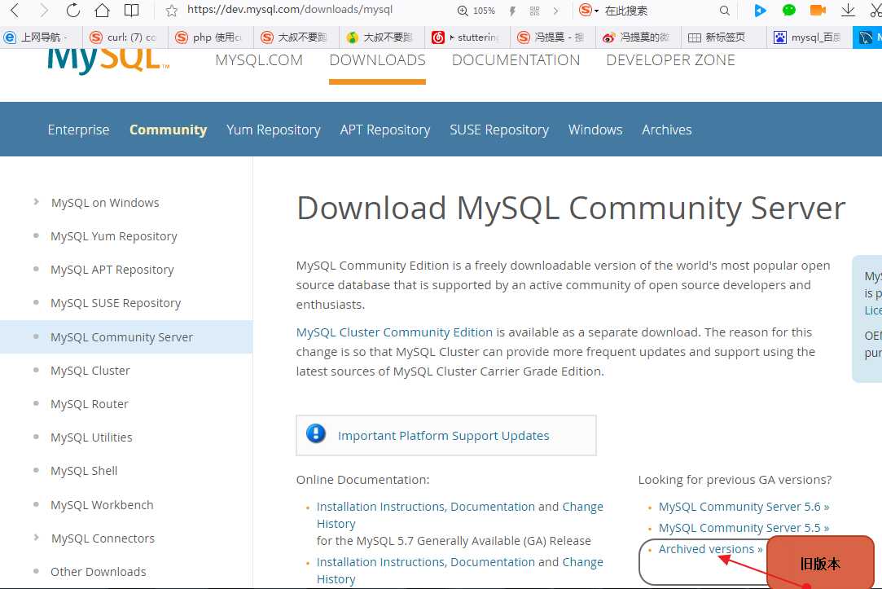882x589 pixels.
Task: Switch to the 新标签页 tab
Action: [x=726, y=37]
